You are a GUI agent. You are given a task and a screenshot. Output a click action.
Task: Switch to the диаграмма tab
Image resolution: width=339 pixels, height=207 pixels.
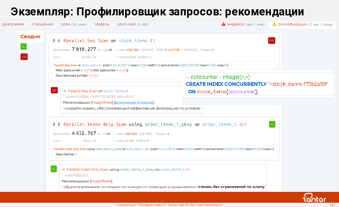(13, 24)
